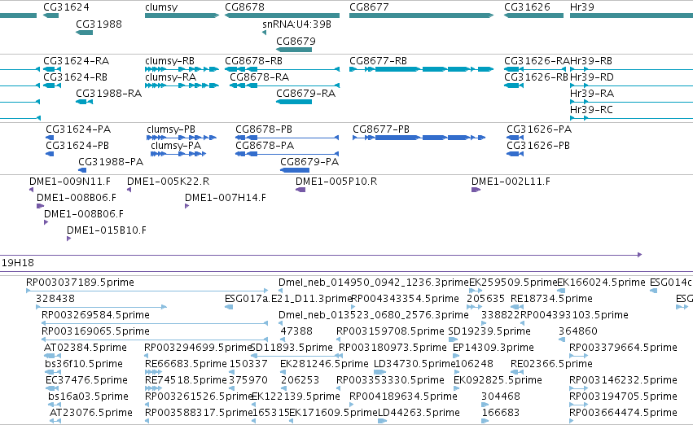Click transcript label CG31988-RA
Viewport: 693px width, 425px height.
coord(109,94)
